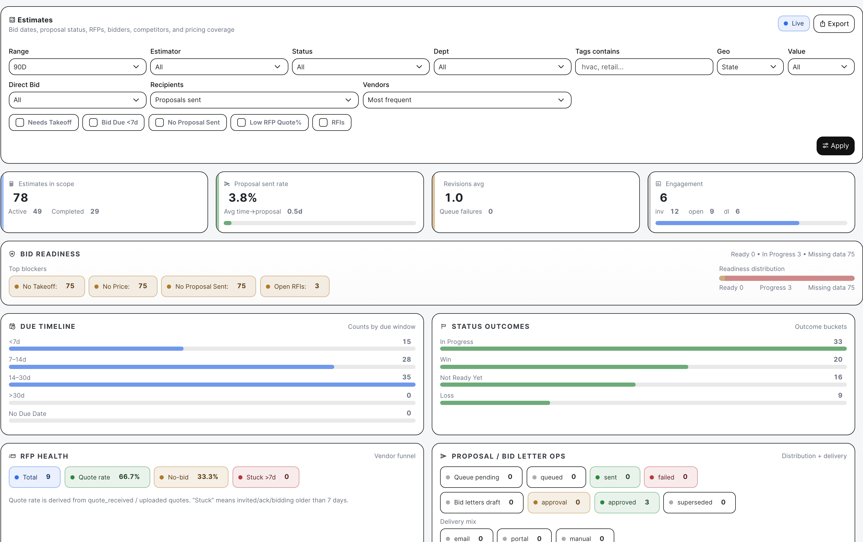Click the Status Outcomes flag icon
This screenshot has height=542, width=863.
[444, 326]
